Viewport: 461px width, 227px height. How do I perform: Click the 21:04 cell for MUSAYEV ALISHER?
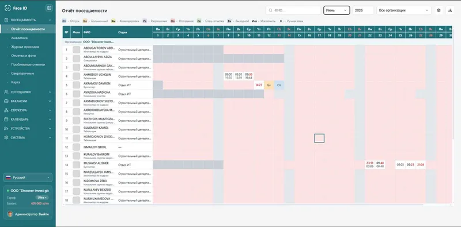tap(421, 165)
